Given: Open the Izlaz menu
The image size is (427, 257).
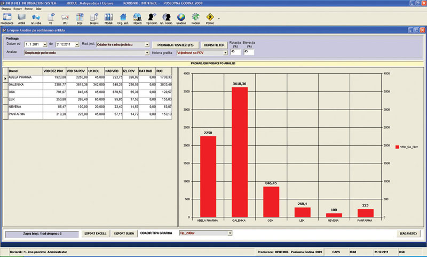Looking at the screenshot, I should tap(38, 9).
